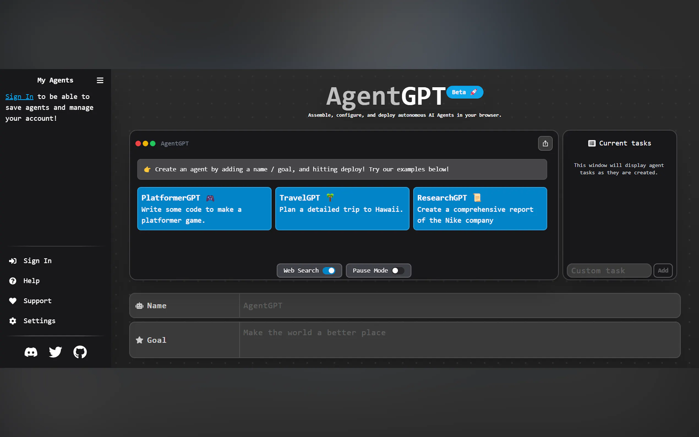
Task: Select the PlatformerGPT example card
Action: point(204,209)
